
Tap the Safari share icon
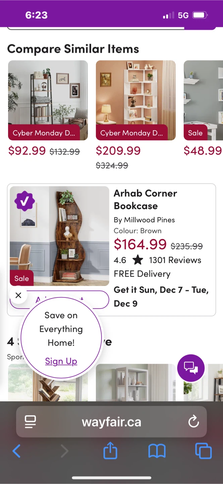(110, 451)
